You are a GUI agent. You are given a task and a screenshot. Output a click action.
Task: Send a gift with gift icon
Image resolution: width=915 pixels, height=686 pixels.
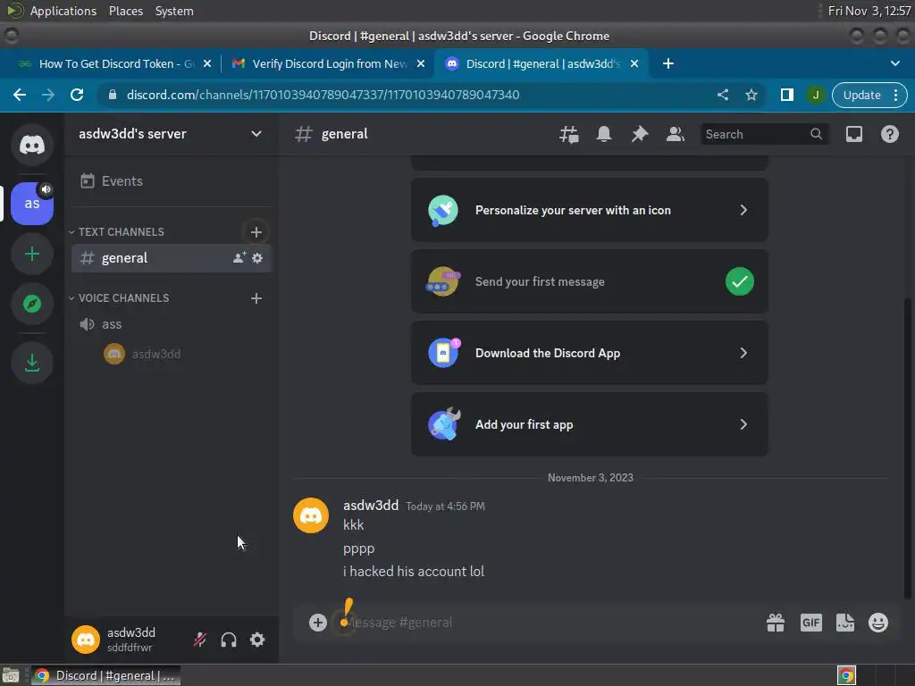(x=776, y=623)
